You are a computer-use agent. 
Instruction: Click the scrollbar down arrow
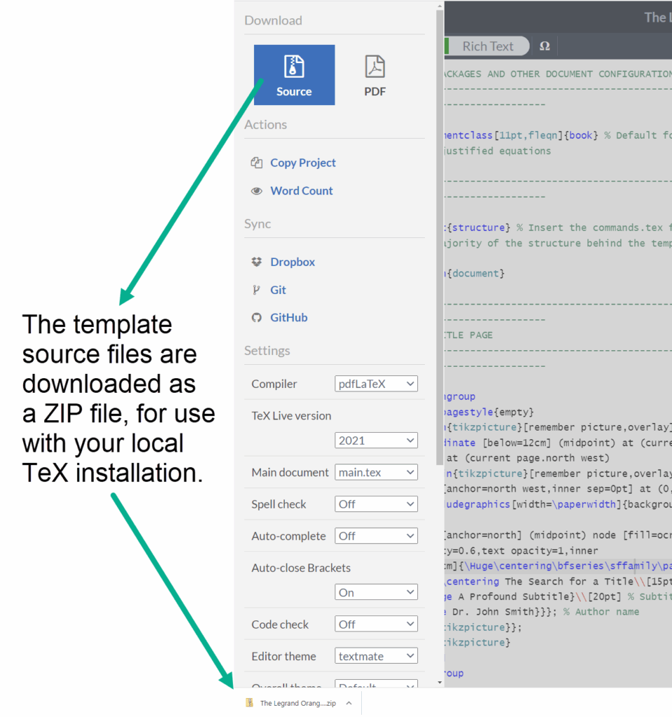440,683
